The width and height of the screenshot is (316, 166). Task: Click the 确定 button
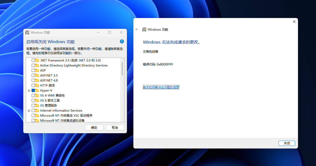pyautogui.click(x=94, y=127)
